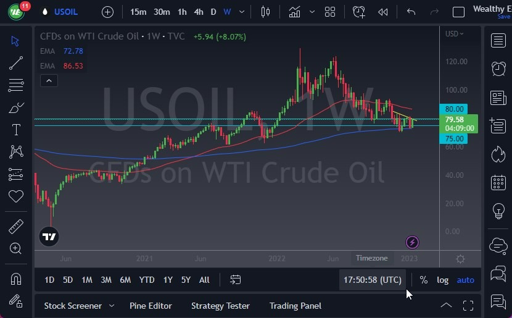The height and width of the screenshot is (318, 512).
Task: Select the cursor arrow tool
Action: coord(15,41)
